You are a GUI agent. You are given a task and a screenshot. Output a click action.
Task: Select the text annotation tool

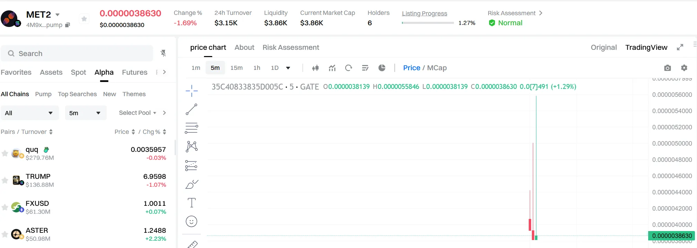pos(191,203)
